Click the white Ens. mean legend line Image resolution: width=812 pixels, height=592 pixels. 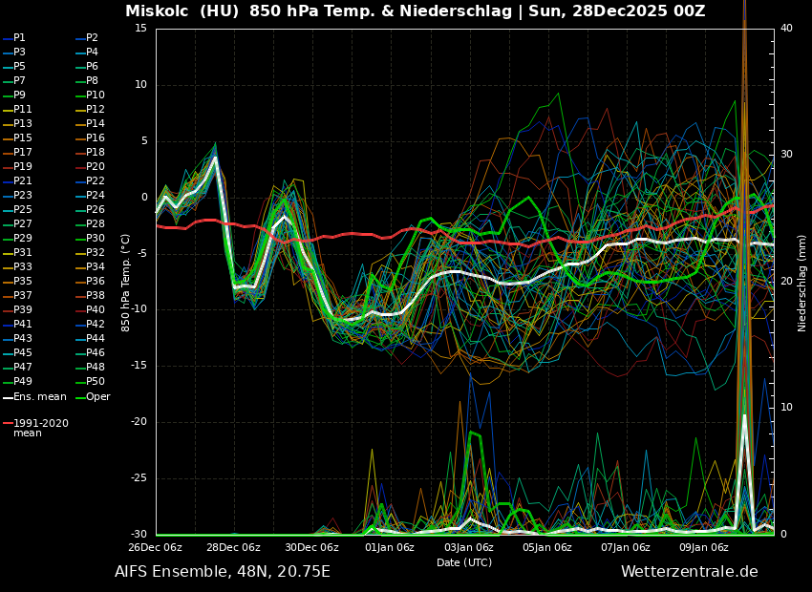coord(8,397)
